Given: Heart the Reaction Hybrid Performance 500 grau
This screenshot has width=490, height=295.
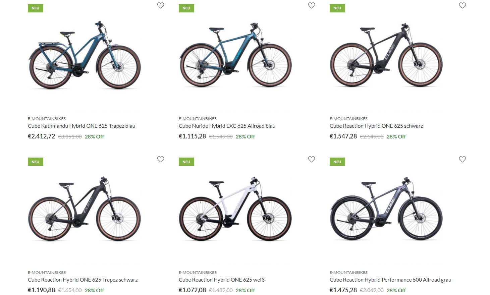Looking at the screenshot, I should pos(462,159).
